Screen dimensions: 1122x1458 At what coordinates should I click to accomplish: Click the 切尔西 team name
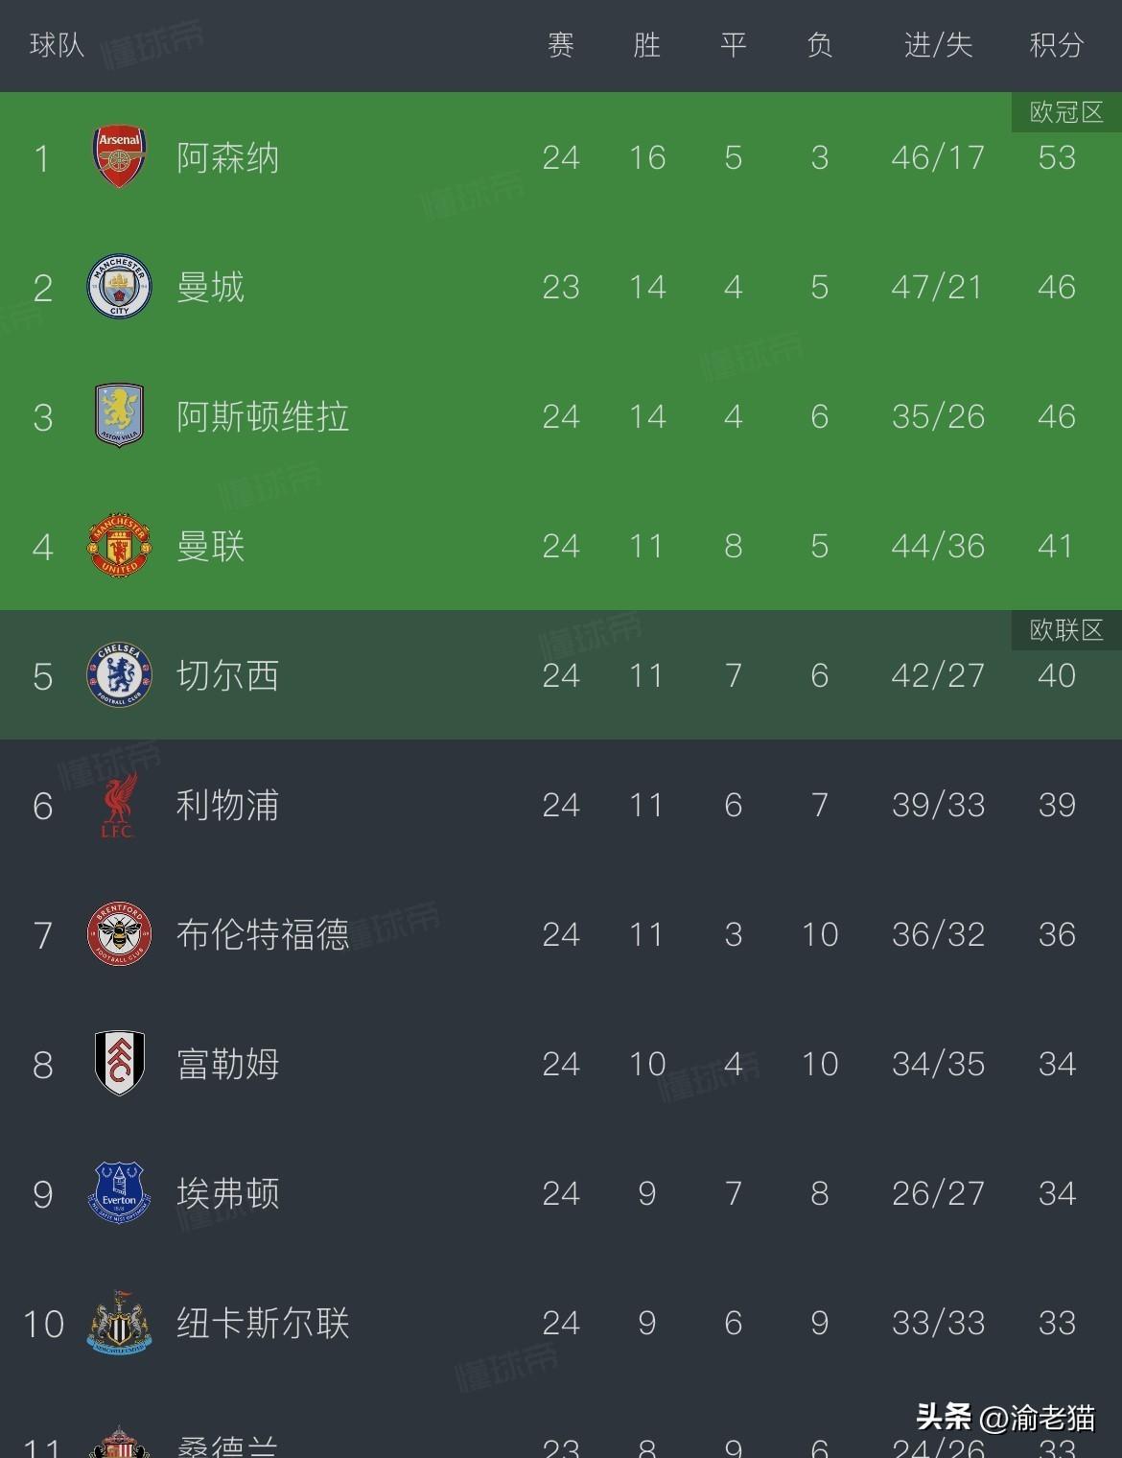click(x=229, y=675)
